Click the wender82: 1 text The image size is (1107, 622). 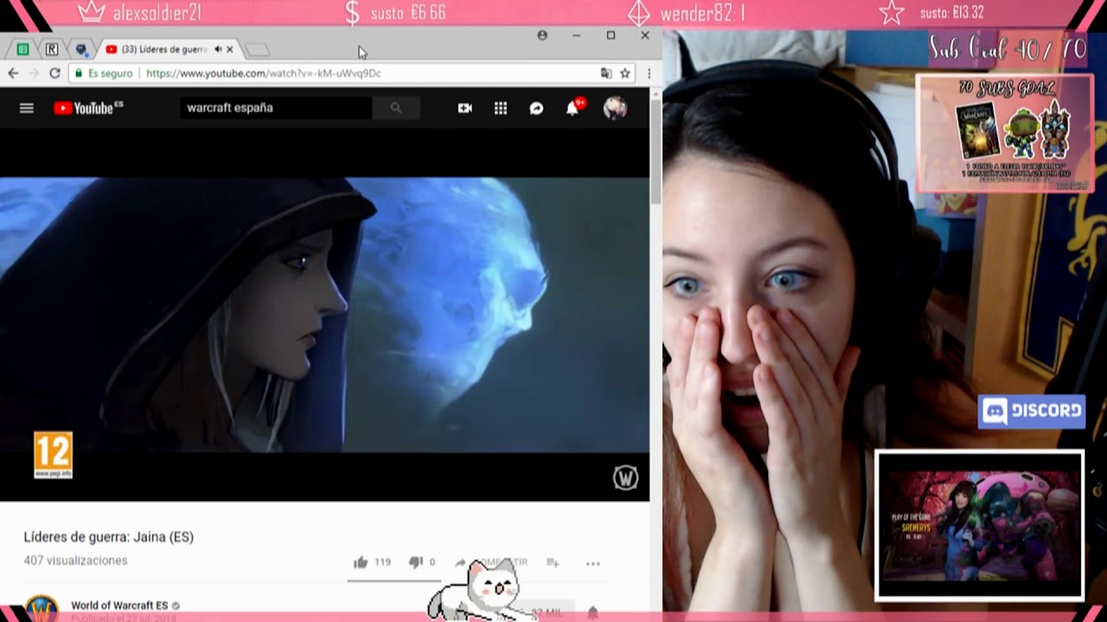coord(703,13)
